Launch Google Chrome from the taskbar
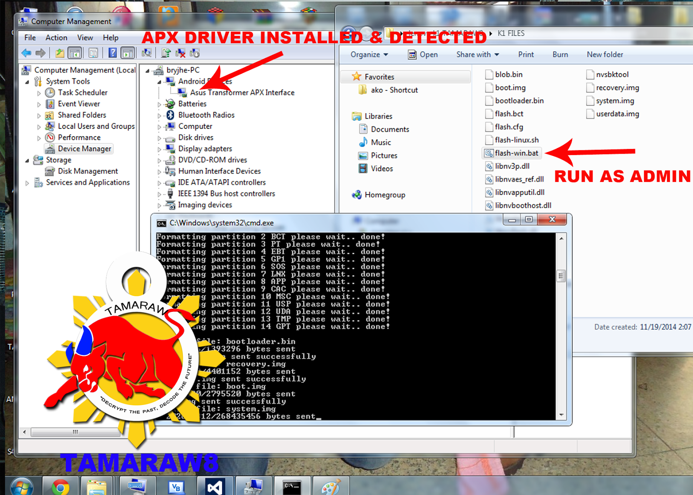Screen dimensions: 693x495 click(x=60, y=487)
